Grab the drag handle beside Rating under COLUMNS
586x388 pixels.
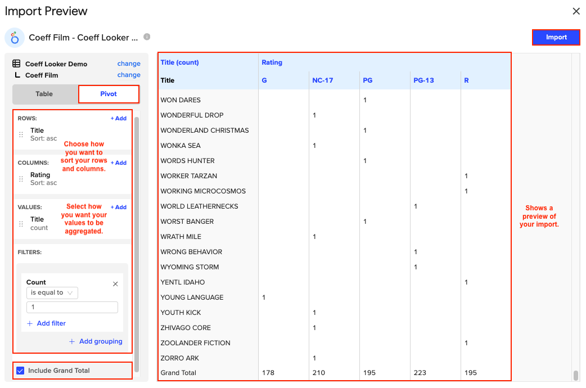tap(20, 178)
